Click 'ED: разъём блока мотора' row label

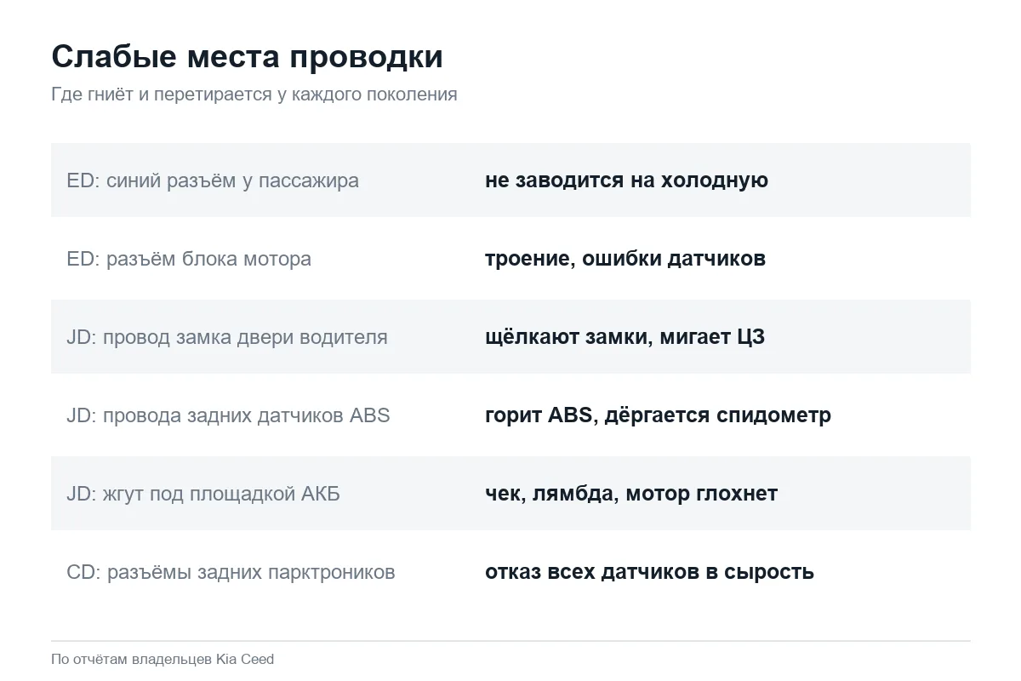189,259
